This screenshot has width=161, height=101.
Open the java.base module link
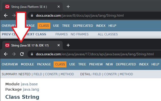click(29, 84)
